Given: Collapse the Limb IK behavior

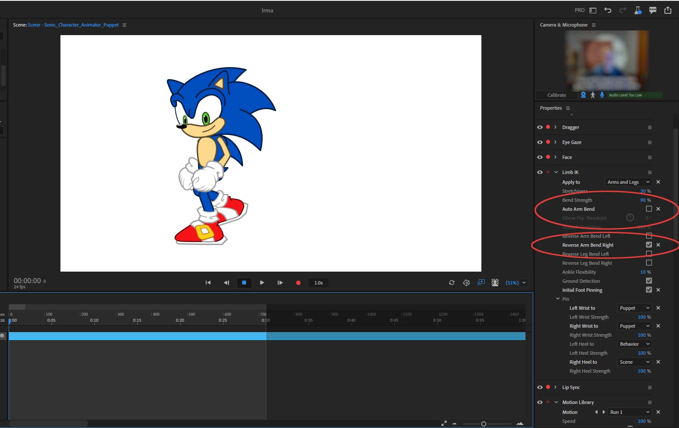Looking at the screenshot, I should click(556, 172).
